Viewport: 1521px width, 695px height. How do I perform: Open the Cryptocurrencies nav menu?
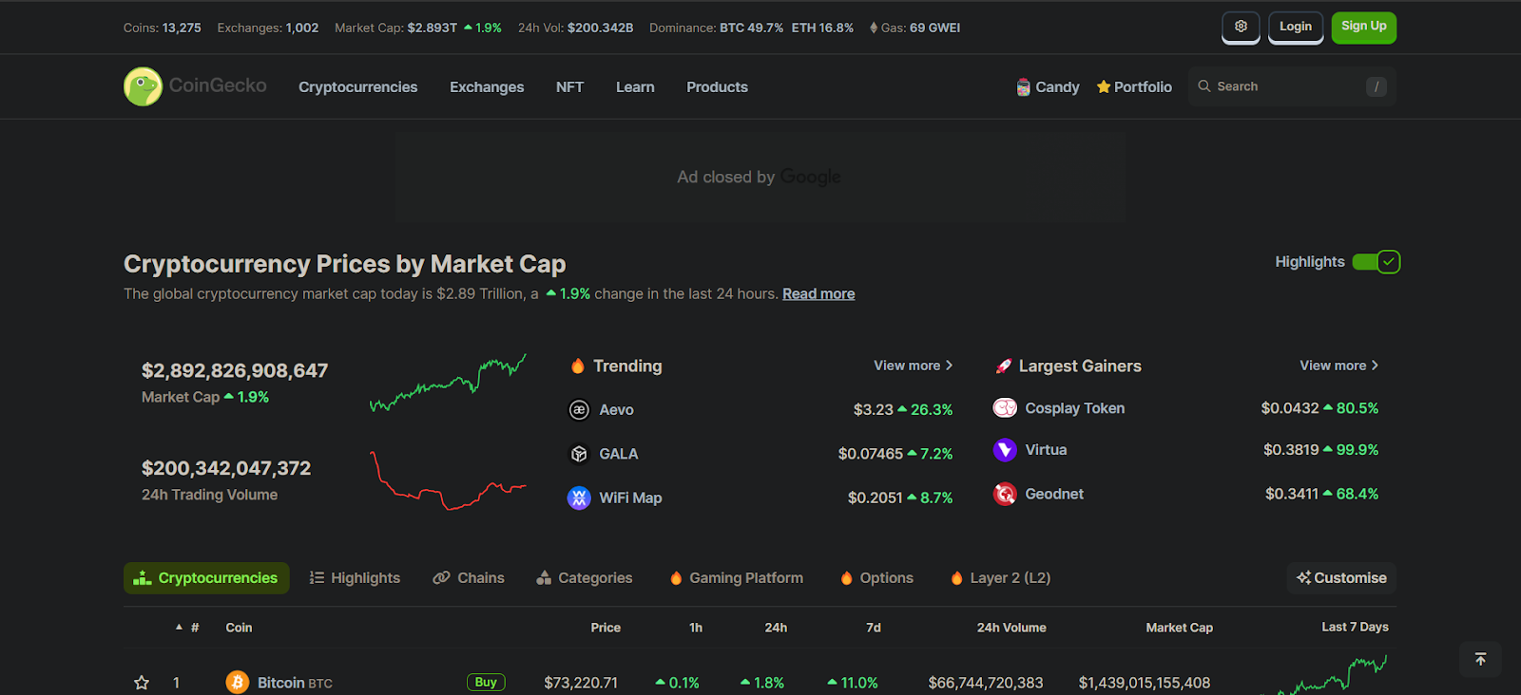(x=358, y=87)
